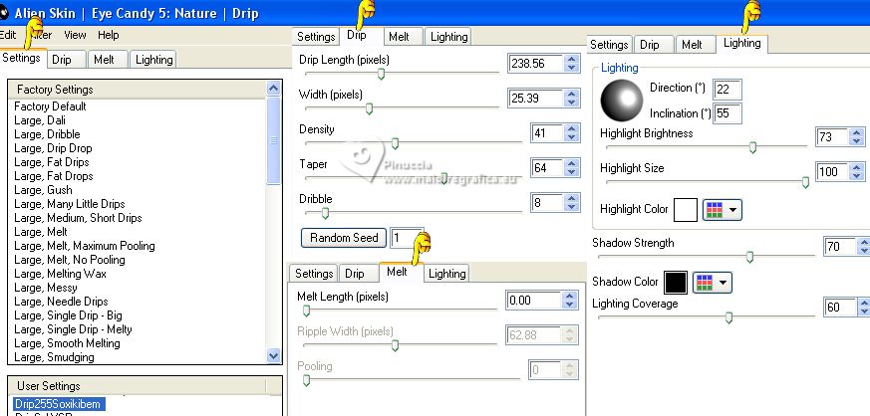Select the Large, Dali preset

[x=40, y=120]
